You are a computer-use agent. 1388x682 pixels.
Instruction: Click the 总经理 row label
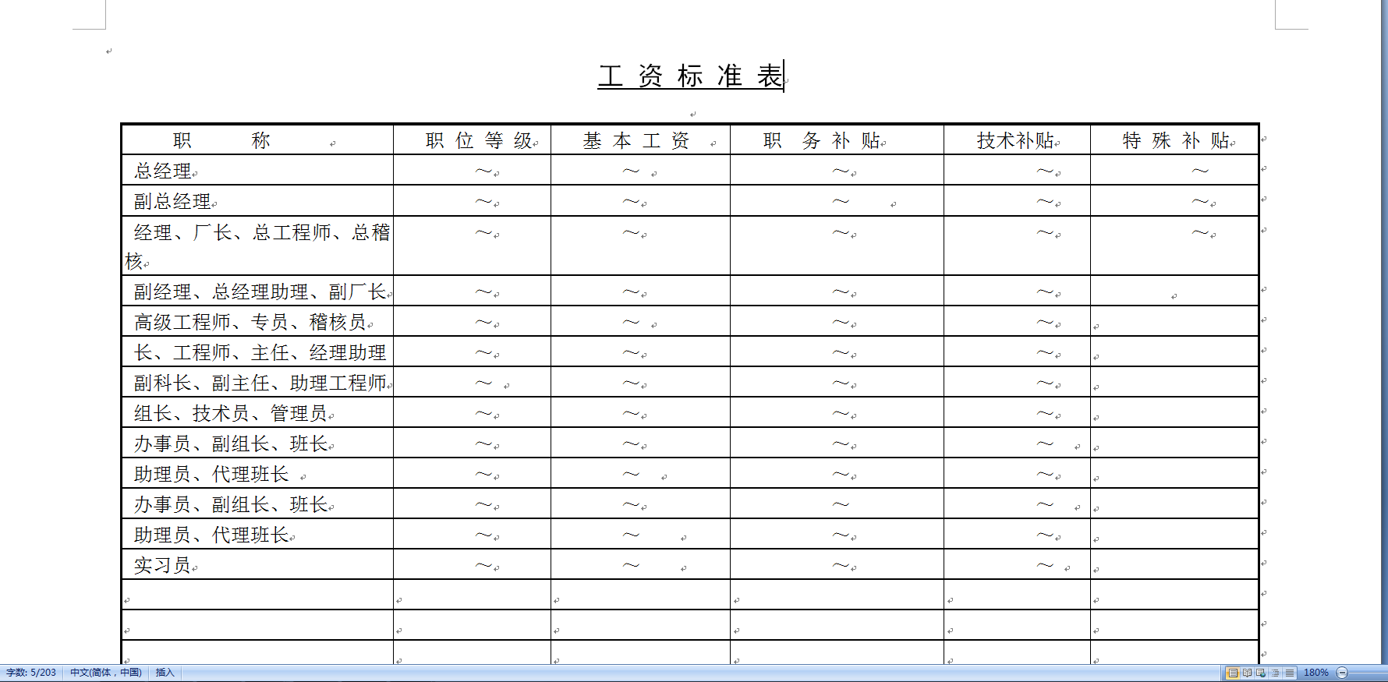click(x=163, y=171)
